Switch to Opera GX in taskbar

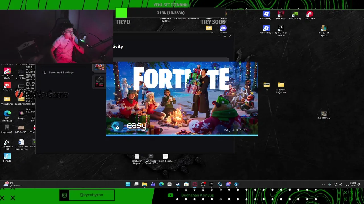195,184
